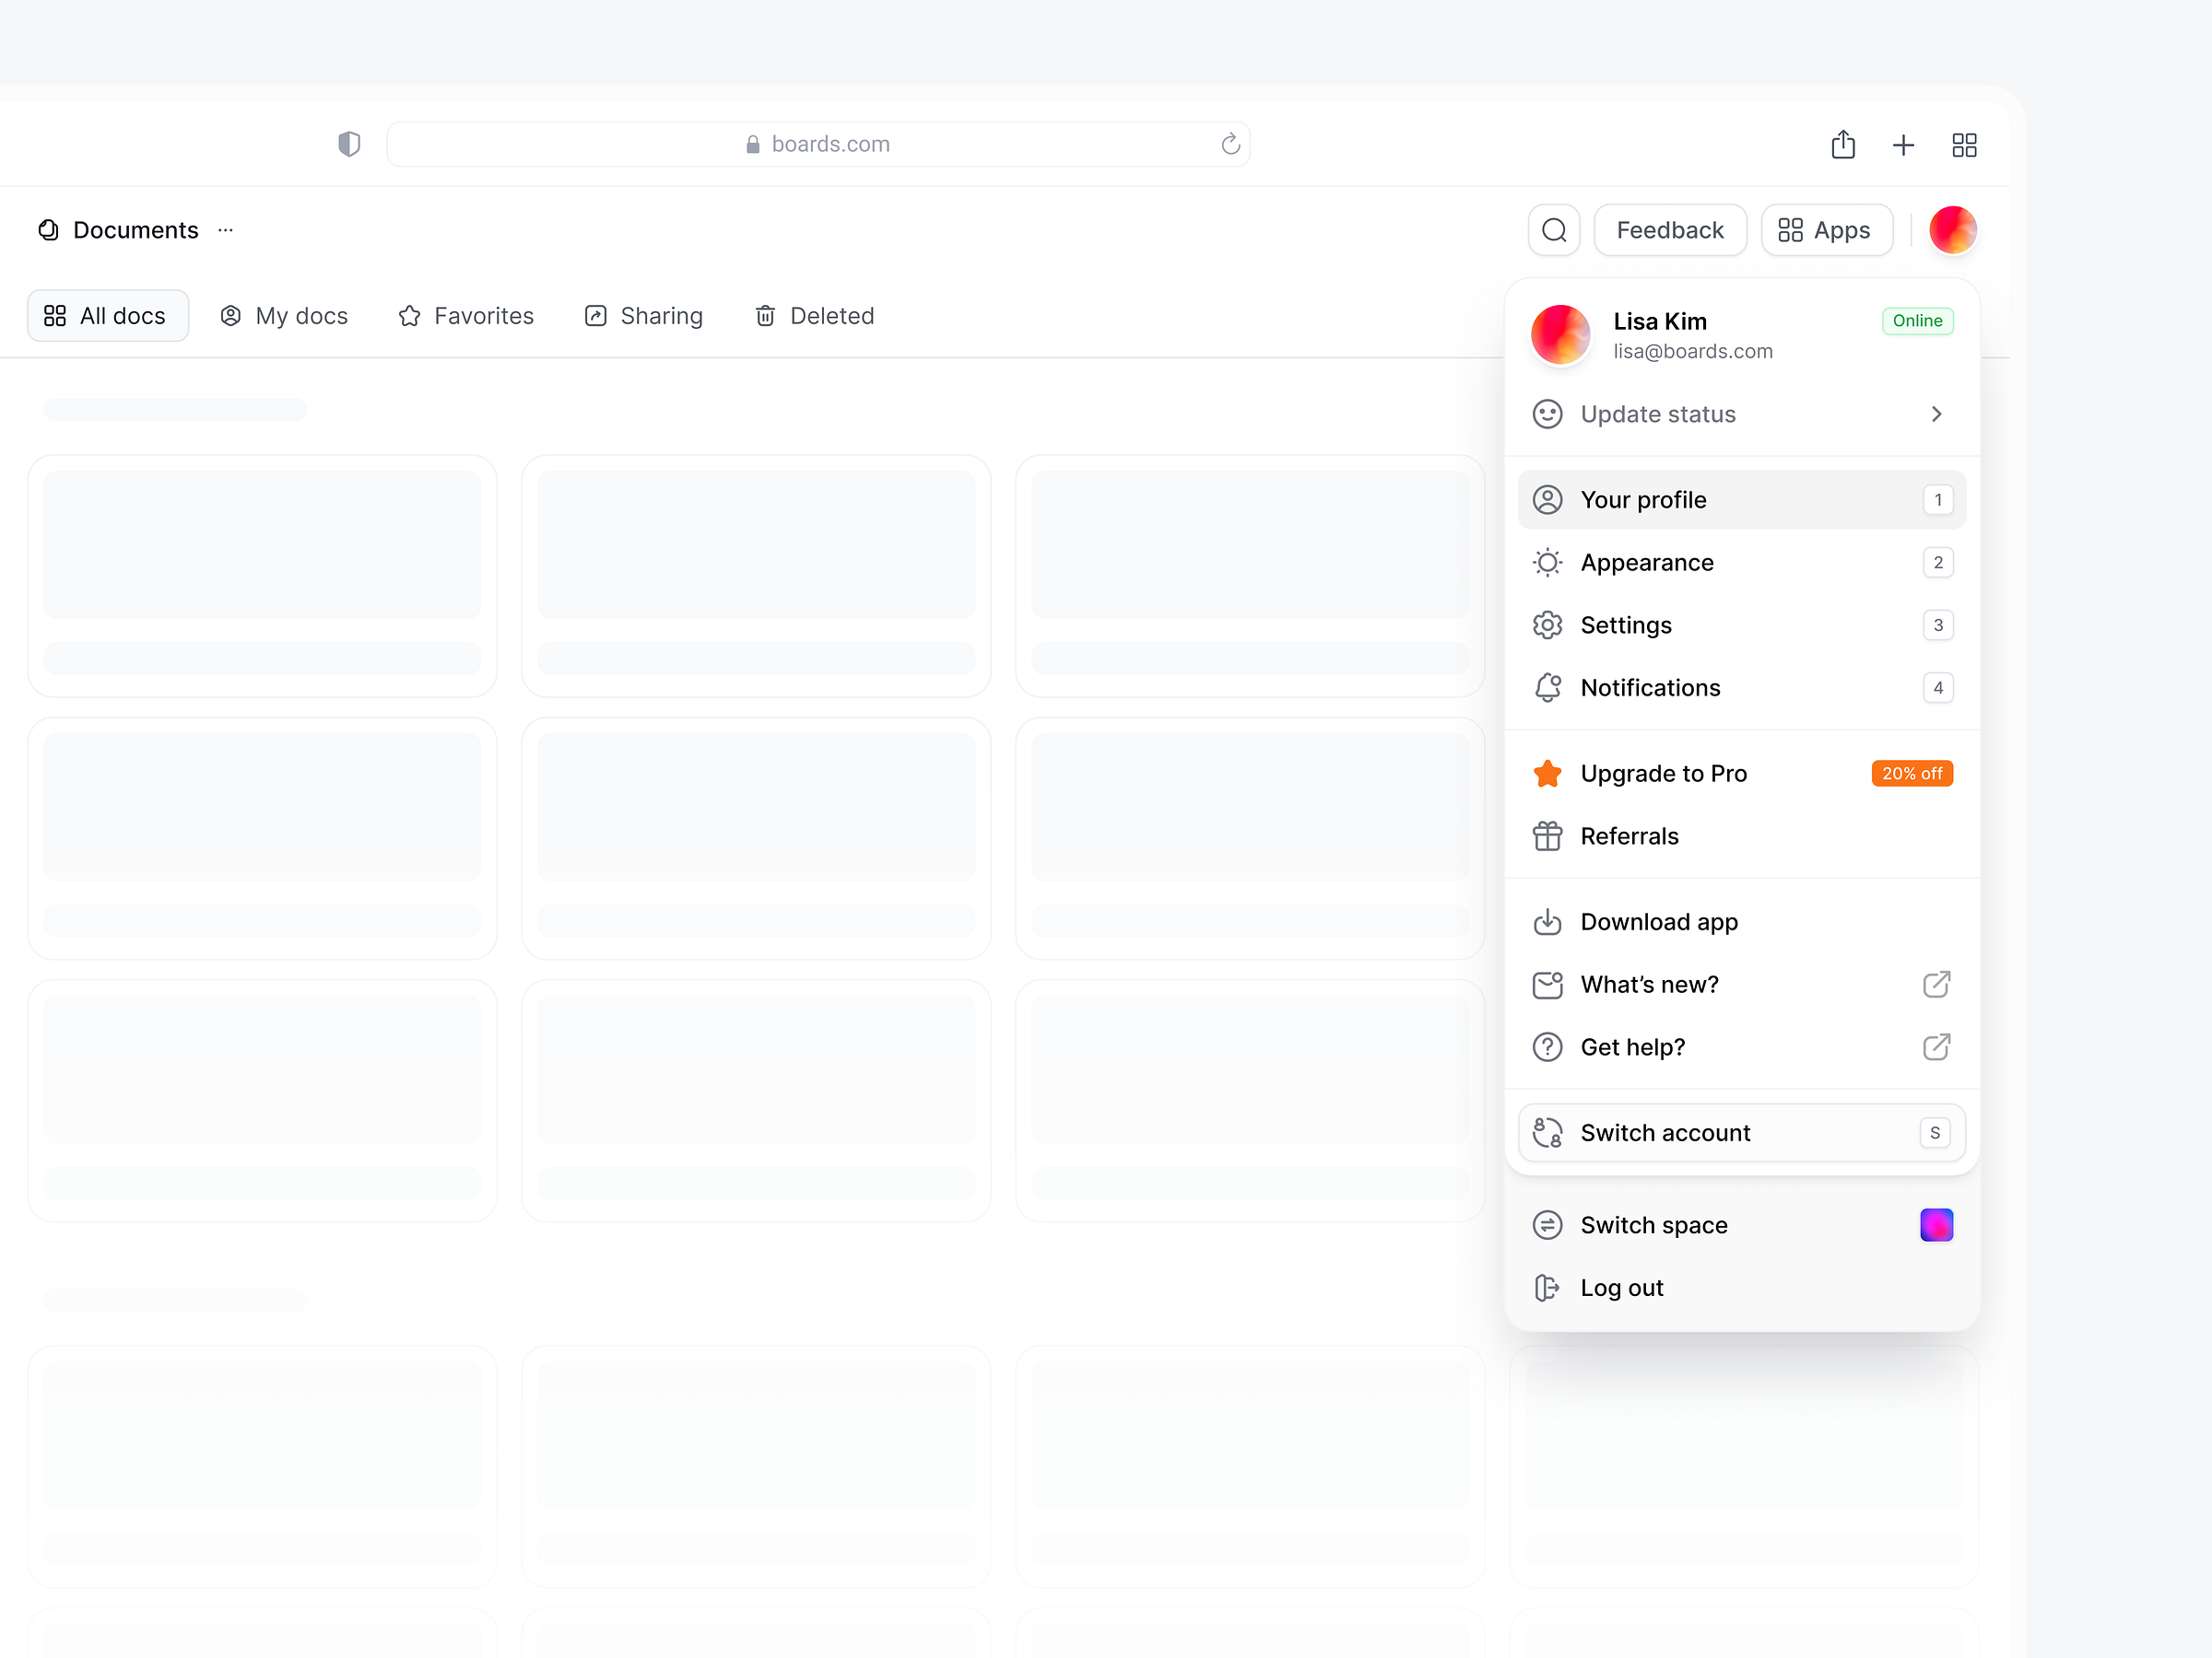This screenshot has width=2212, height=1658.
Task: Switch to the Deleted tab
Action: coord(814,316)
